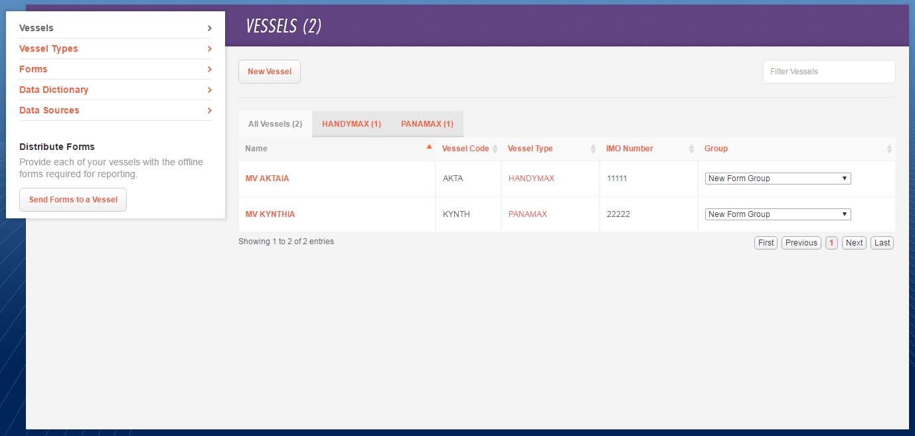Open the form group dropdown for MV AKTAIA

click(777, 178)
